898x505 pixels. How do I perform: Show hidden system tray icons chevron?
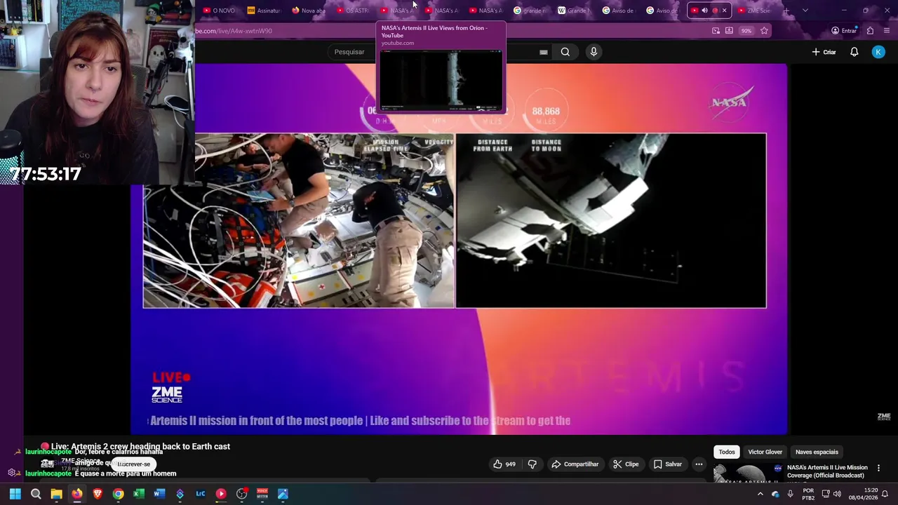[760, 494]
